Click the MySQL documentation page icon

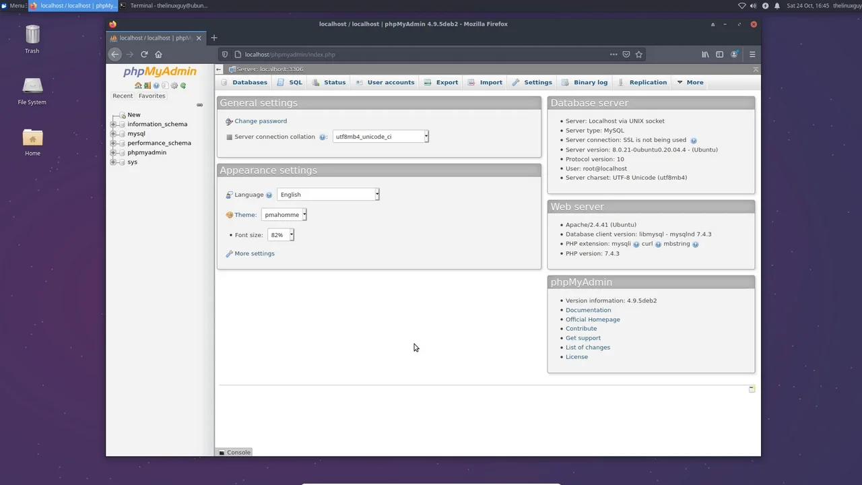[x=165, y=86]
